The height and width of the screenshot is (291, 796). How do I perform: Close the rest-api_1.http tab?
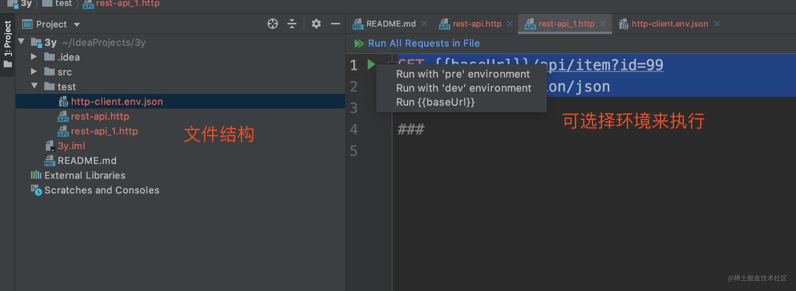tap(603, 24)
